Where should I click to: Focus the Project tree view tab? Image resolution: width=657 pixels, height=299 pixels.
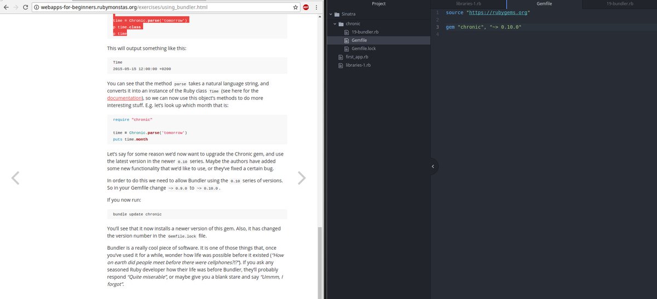[378, 4]
